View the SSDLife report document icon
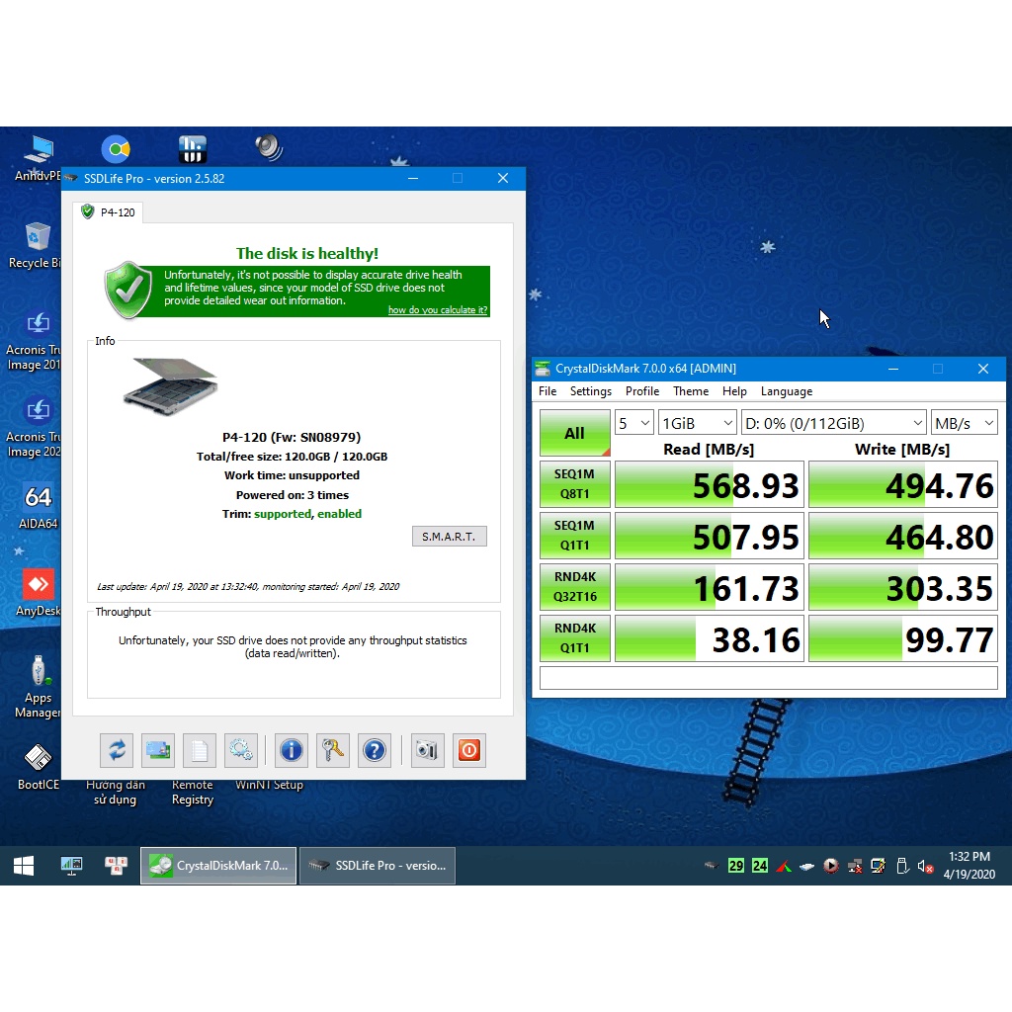1012x1012 pixels. coord(199,750)
